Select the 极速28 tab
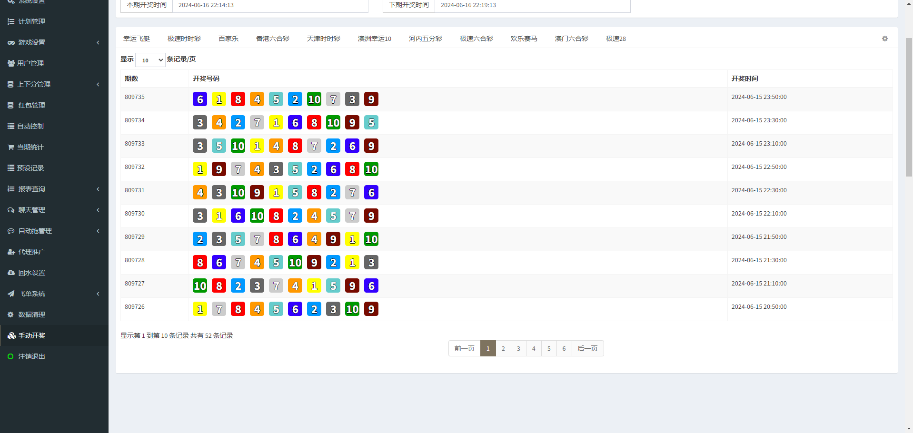 click(x=615, y=39)
